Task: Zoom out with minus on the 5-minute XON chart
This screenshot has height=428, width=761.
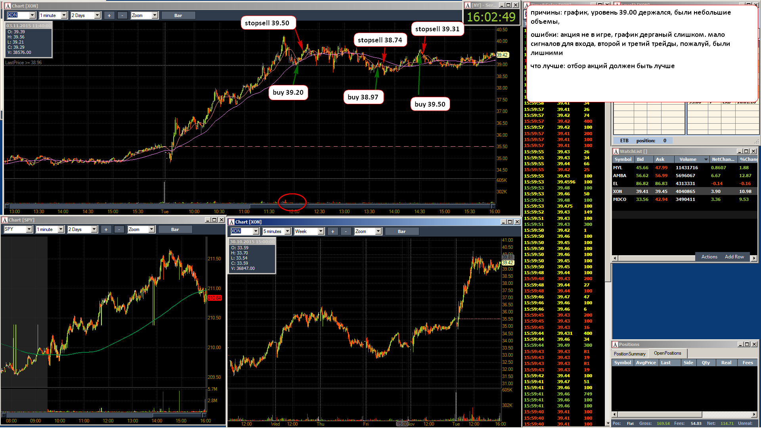Action: [x=346, y=231]
